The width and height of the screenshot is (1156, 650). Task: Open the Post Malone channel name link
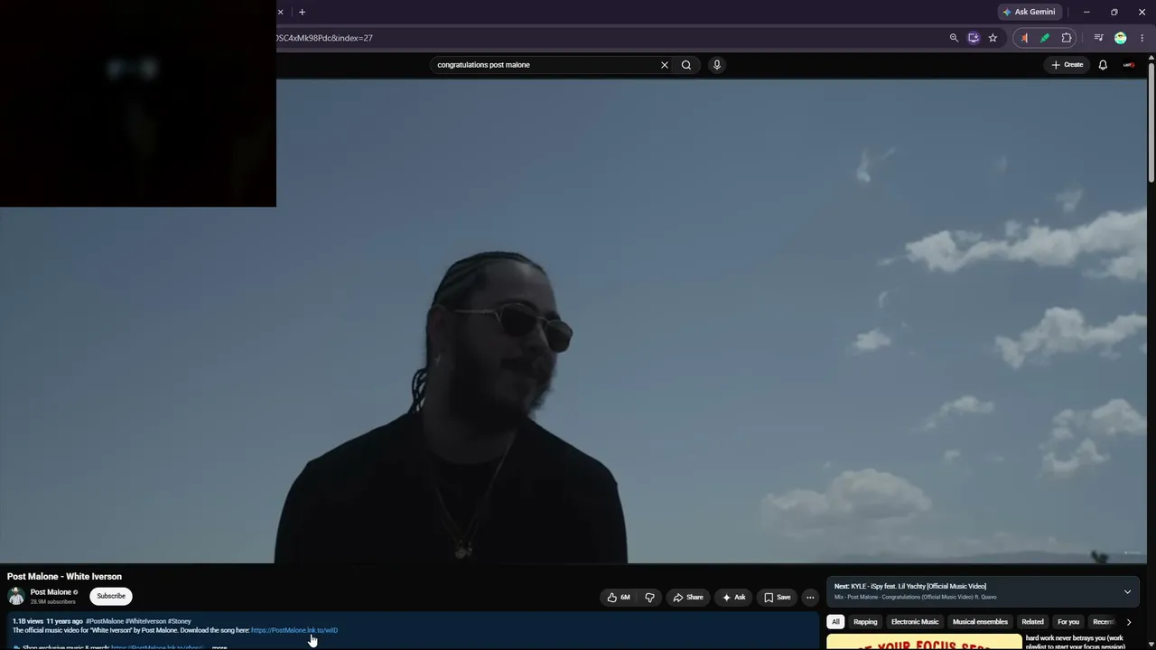pos(51,592)
